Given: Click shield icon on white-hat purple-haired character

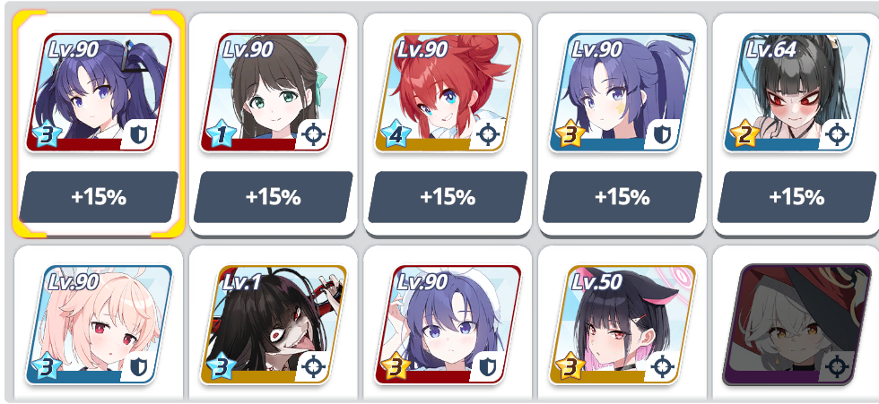Looking at the screenshot, I should tap(487, 366).
